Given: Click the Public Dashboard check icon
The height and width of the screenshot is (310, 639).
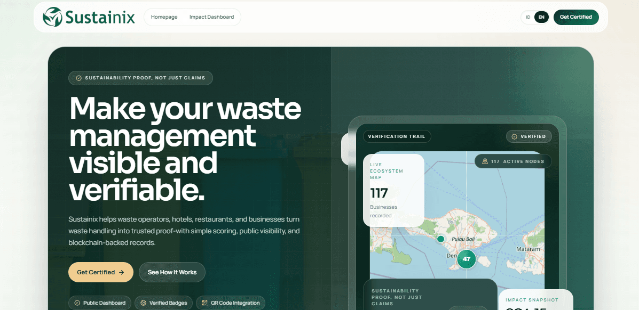Looking at the screenshot, I should pyautogui.click(x=77, y=303).
